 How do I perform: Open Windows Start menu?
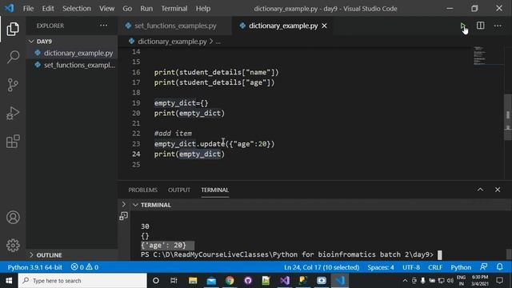(9, 281)
